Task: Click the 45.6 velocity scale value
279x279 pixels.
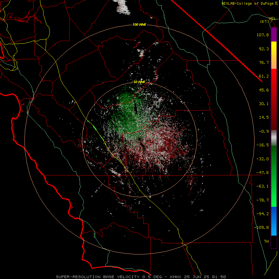Action: [x=264, y=90]
